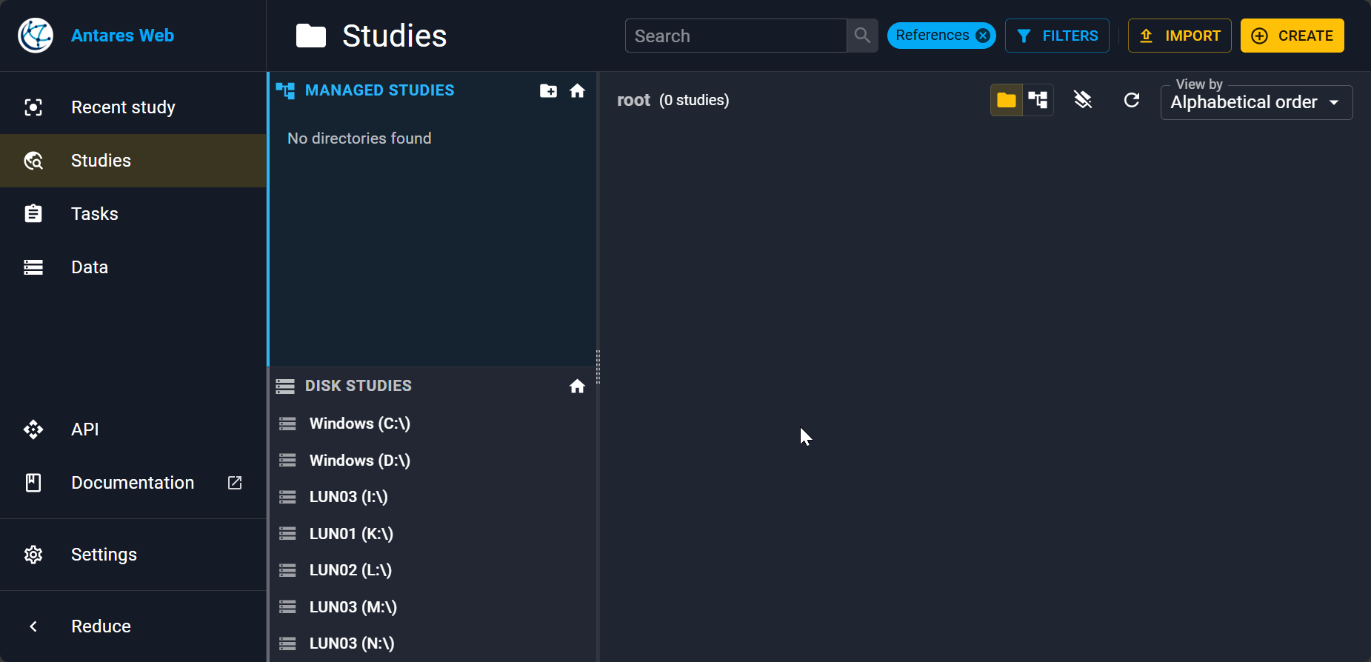Remove the References filter chip

click(x=983, y=36)
